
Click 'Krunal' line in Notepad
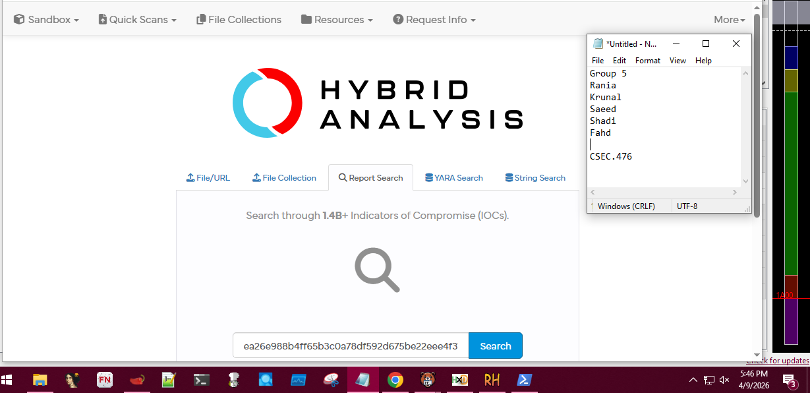(x=606, y=97)
